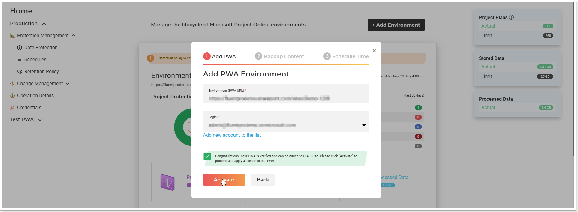Click the Operation Details icon

click(12, 96)
